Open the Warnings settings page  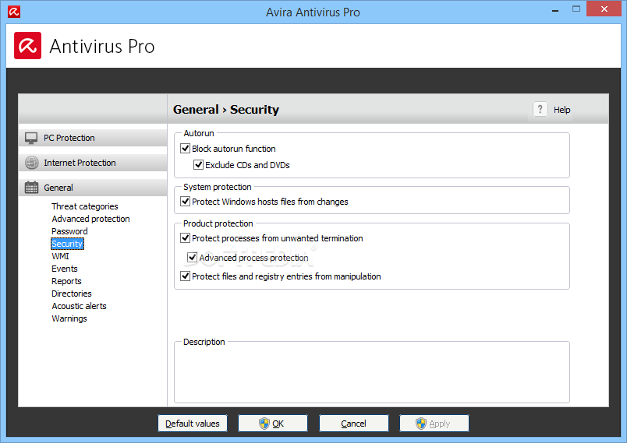click(69, 318)
